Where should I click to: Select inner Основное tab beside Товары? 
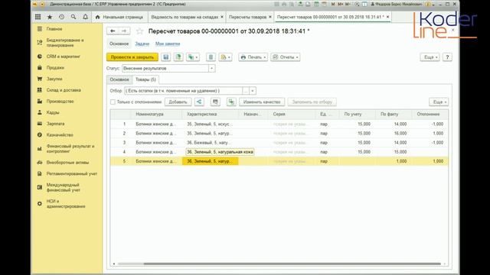[119, 79]
